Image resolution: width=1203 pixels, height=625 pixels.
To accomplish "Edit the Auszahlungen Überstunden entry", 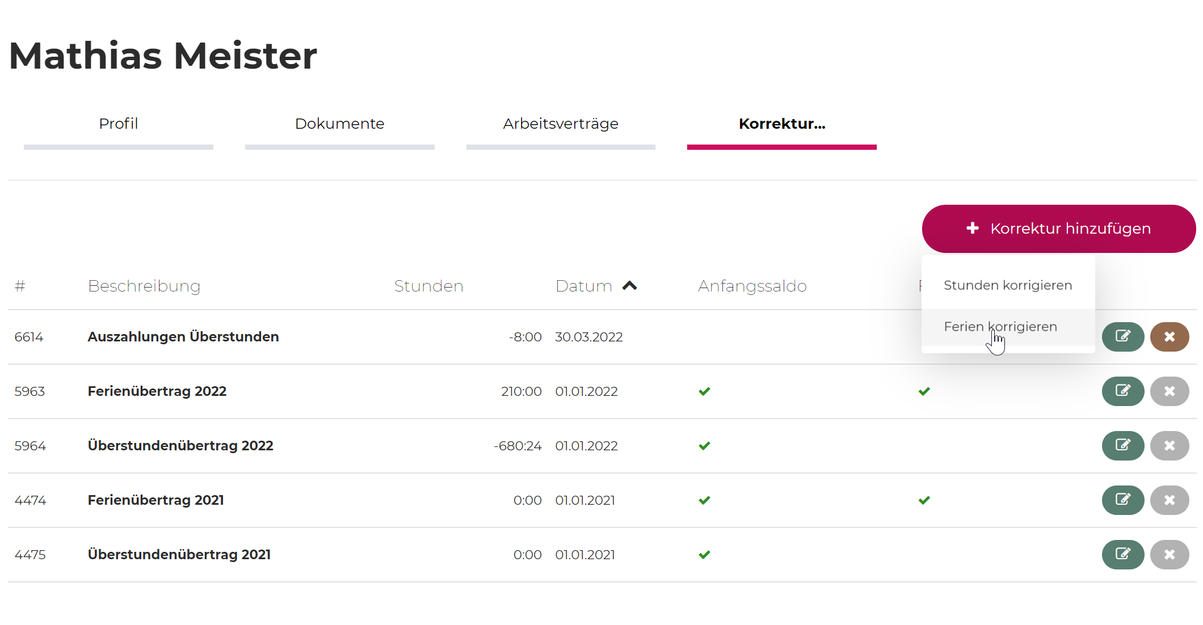I will (1122, 337).
